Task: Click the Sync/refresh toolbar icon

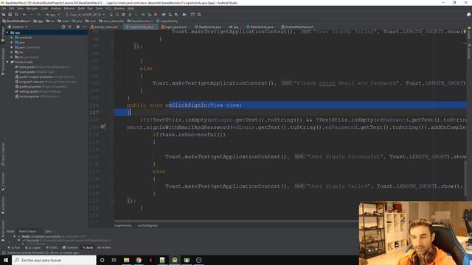Action: (x=16, y=15)
